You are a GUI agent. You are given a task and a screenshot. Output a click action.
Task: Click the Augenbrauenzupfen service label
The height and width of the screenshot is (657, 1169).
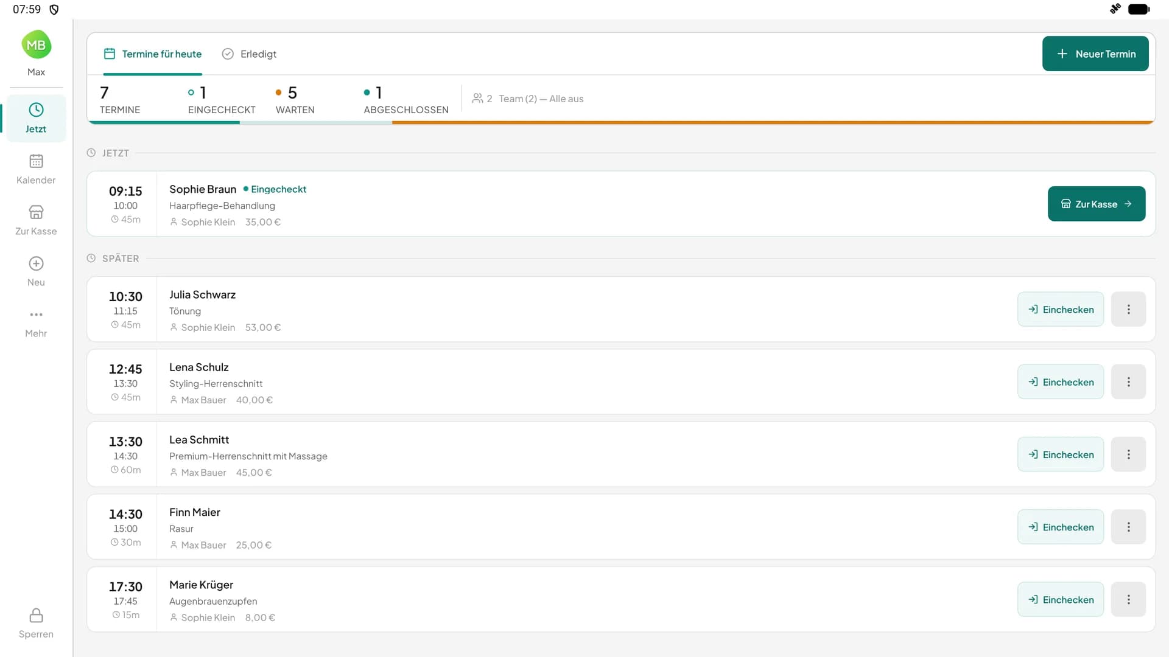[213, 601]
